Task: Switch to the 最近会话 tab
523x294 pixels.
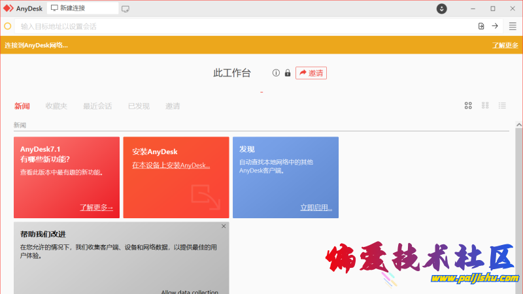Action: tap(97, 106)
